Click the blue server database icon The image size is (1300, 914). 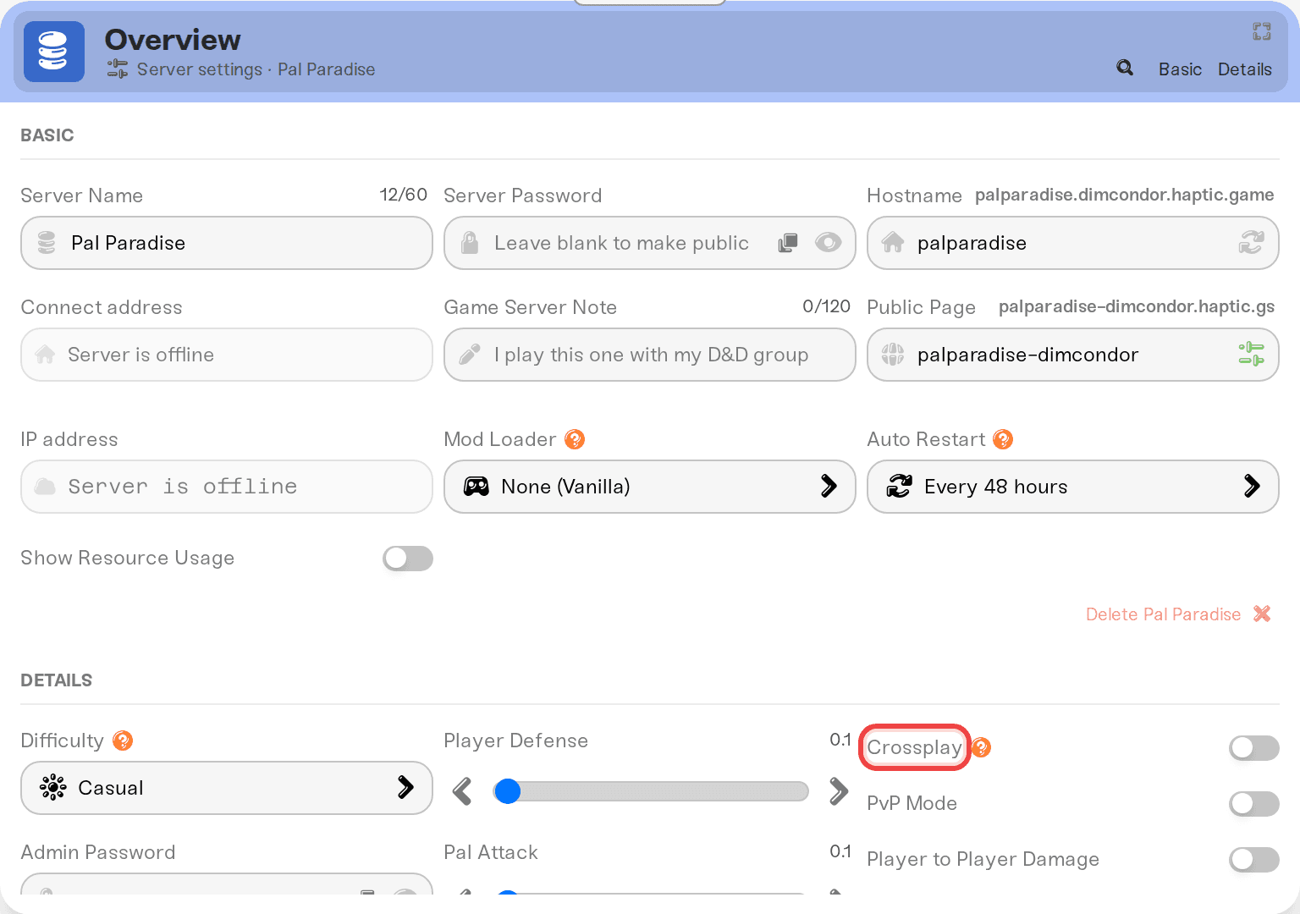tap(53, 52)
